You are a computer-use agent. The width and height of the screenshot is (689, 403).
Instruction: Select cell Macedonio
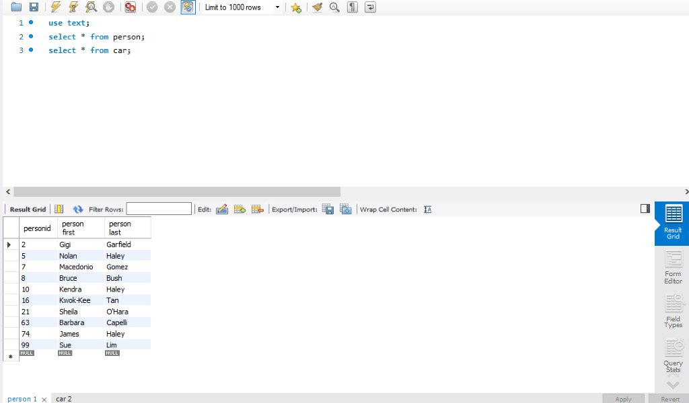pyautogui.click(x=81, y=267)
